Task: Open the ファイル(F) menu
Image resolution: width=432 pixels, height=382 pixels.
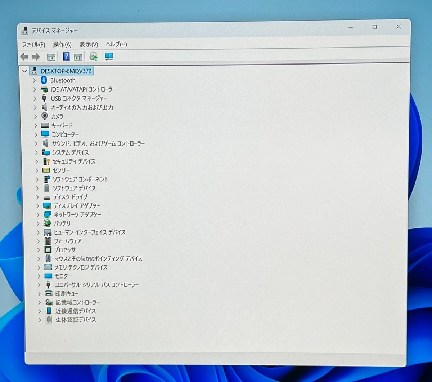Action: [x=33, y=45]
